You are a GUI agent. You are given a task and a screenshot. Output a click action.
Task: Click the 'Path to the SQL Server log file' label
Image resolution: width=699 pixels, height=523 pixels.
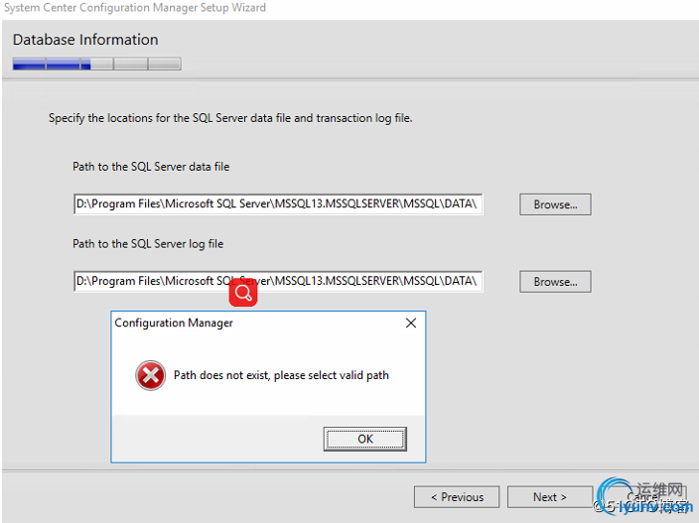click(148, 244)
